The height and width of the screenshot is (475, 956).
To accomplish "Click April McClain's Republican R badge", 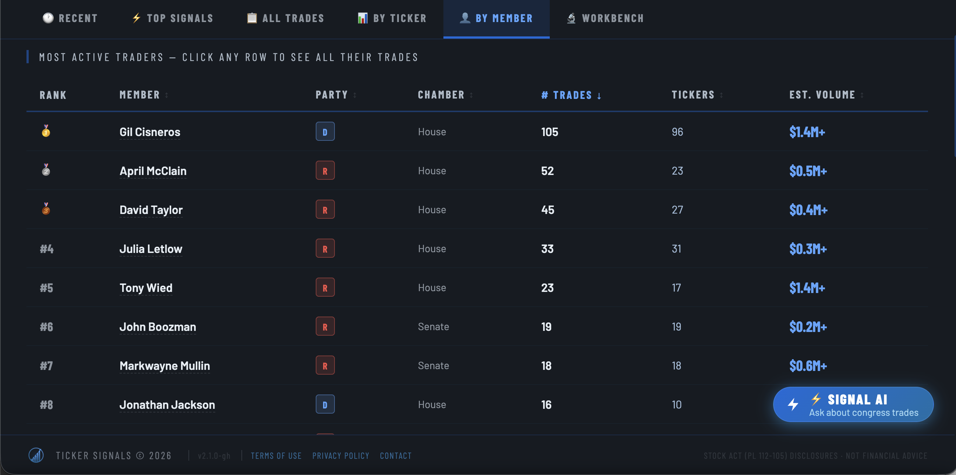I will (325, 170).
